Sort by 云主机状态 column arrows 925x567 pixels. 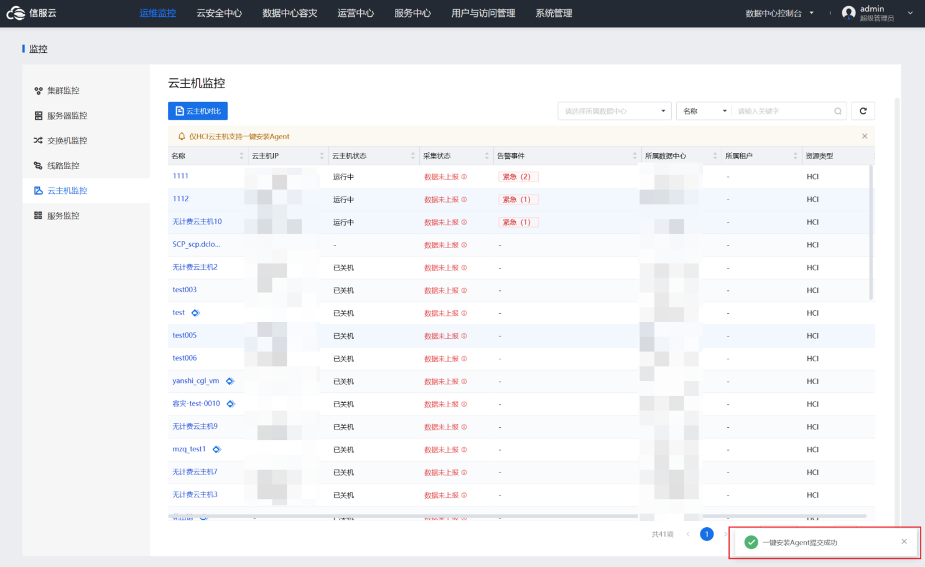point(412,156)
